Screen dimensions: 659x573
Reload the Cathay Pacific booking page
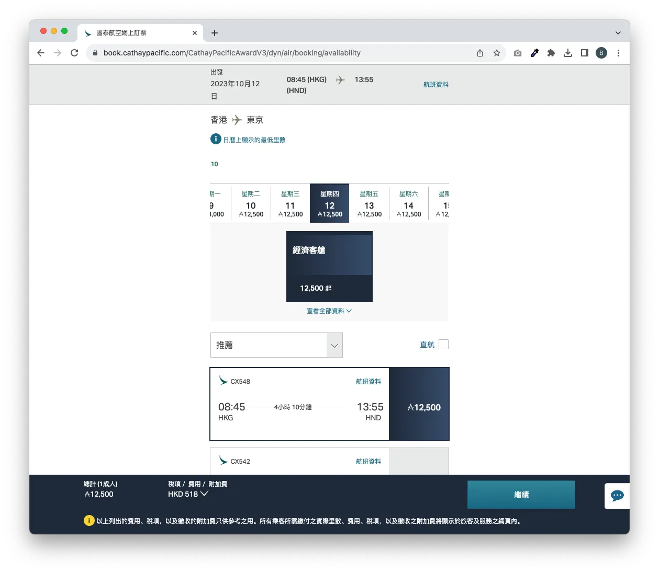coord(74,53)
